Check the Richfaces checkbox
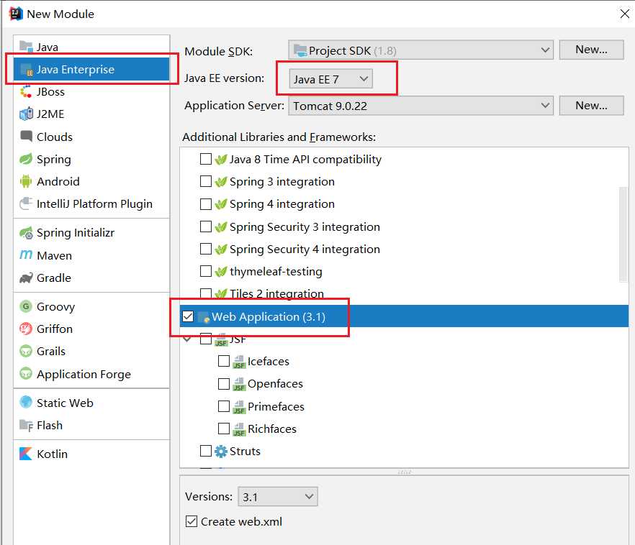Image resolution: width=635 pixels, height=545 pixels. pos(223,428)
